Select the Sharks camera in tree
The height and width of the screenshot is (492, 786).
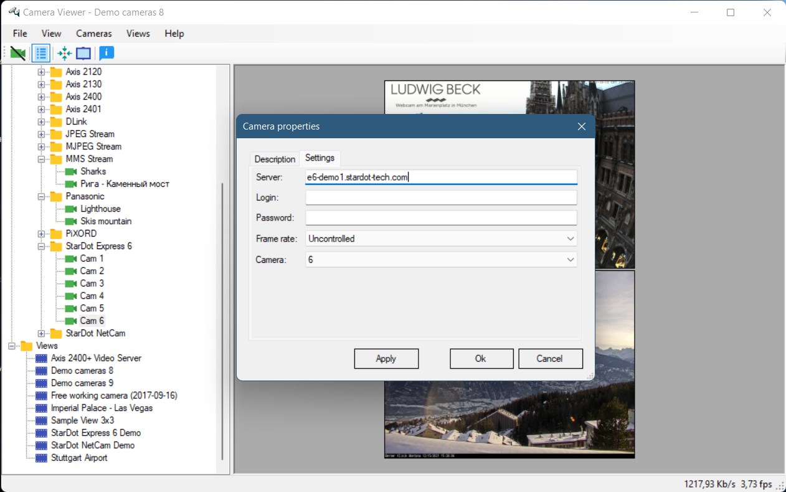[93, 171]
